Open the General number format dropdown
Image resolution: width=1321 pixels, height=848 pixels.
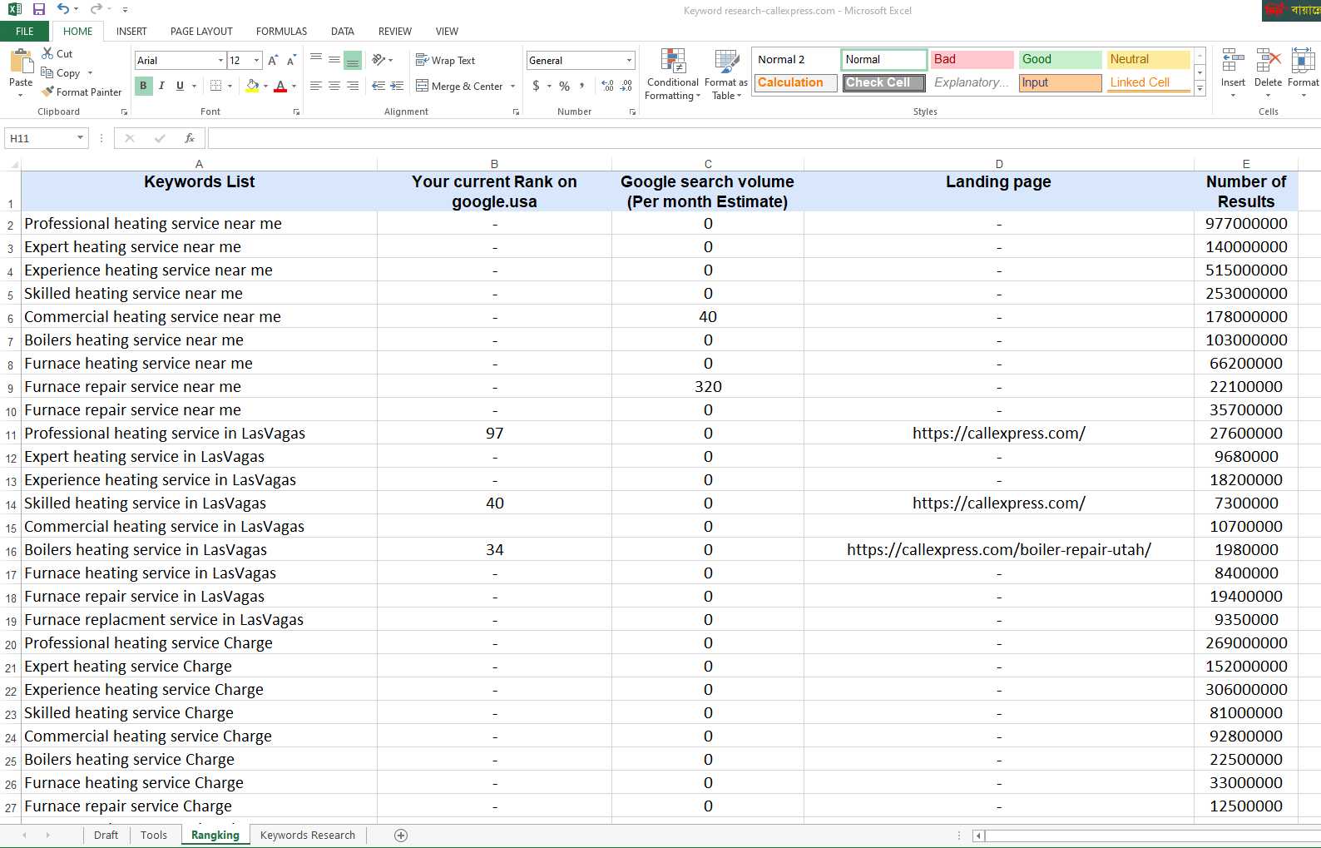(629, 60)
